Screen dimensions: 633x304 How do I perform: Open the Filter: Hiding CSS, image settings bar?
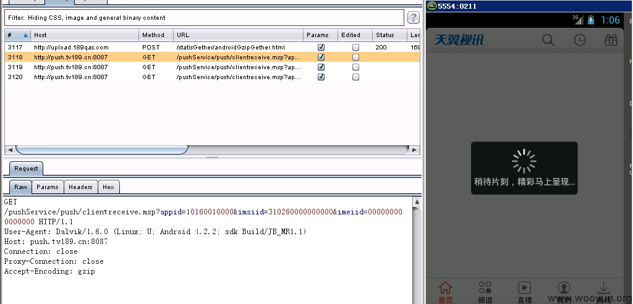pyautogui.click(x=204, y=18)
